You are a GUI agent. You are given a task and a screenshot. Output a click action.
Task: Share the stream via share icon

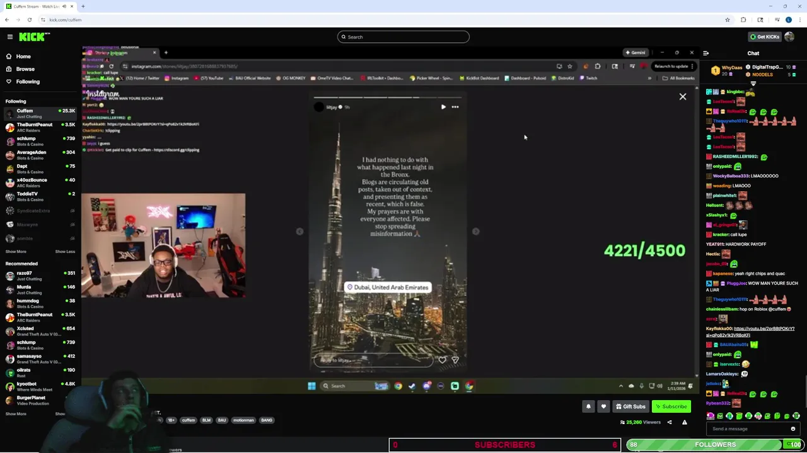(670, 422)
